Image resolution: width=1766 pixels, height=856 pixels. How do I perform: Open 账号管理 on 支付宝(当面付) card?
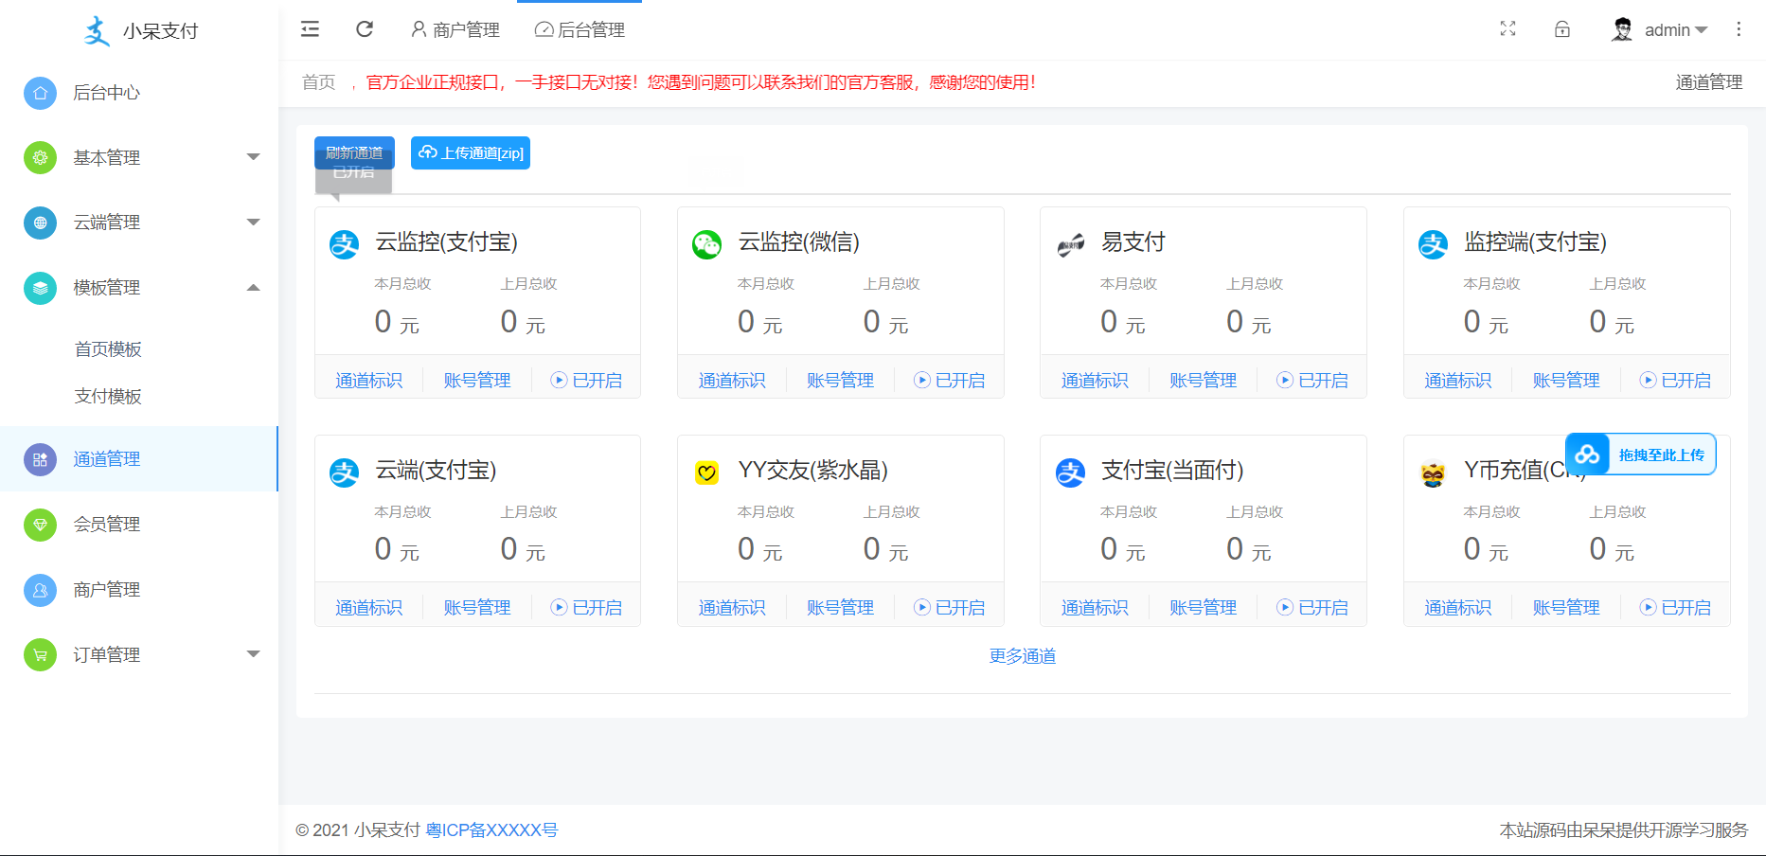pos(1203,607)
